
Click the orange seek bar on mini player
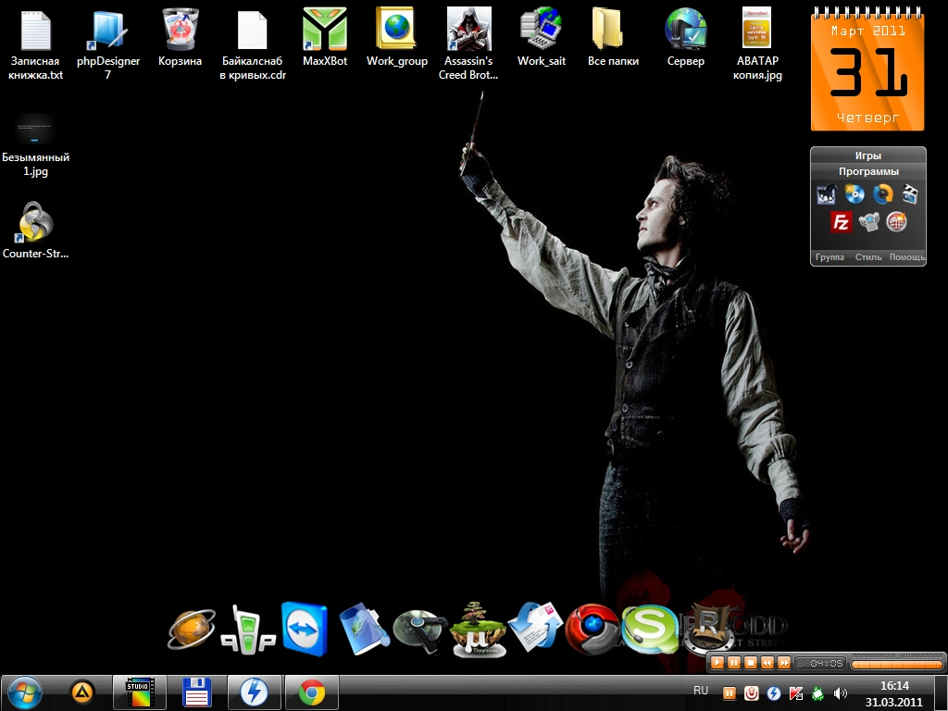pos(895,664)
